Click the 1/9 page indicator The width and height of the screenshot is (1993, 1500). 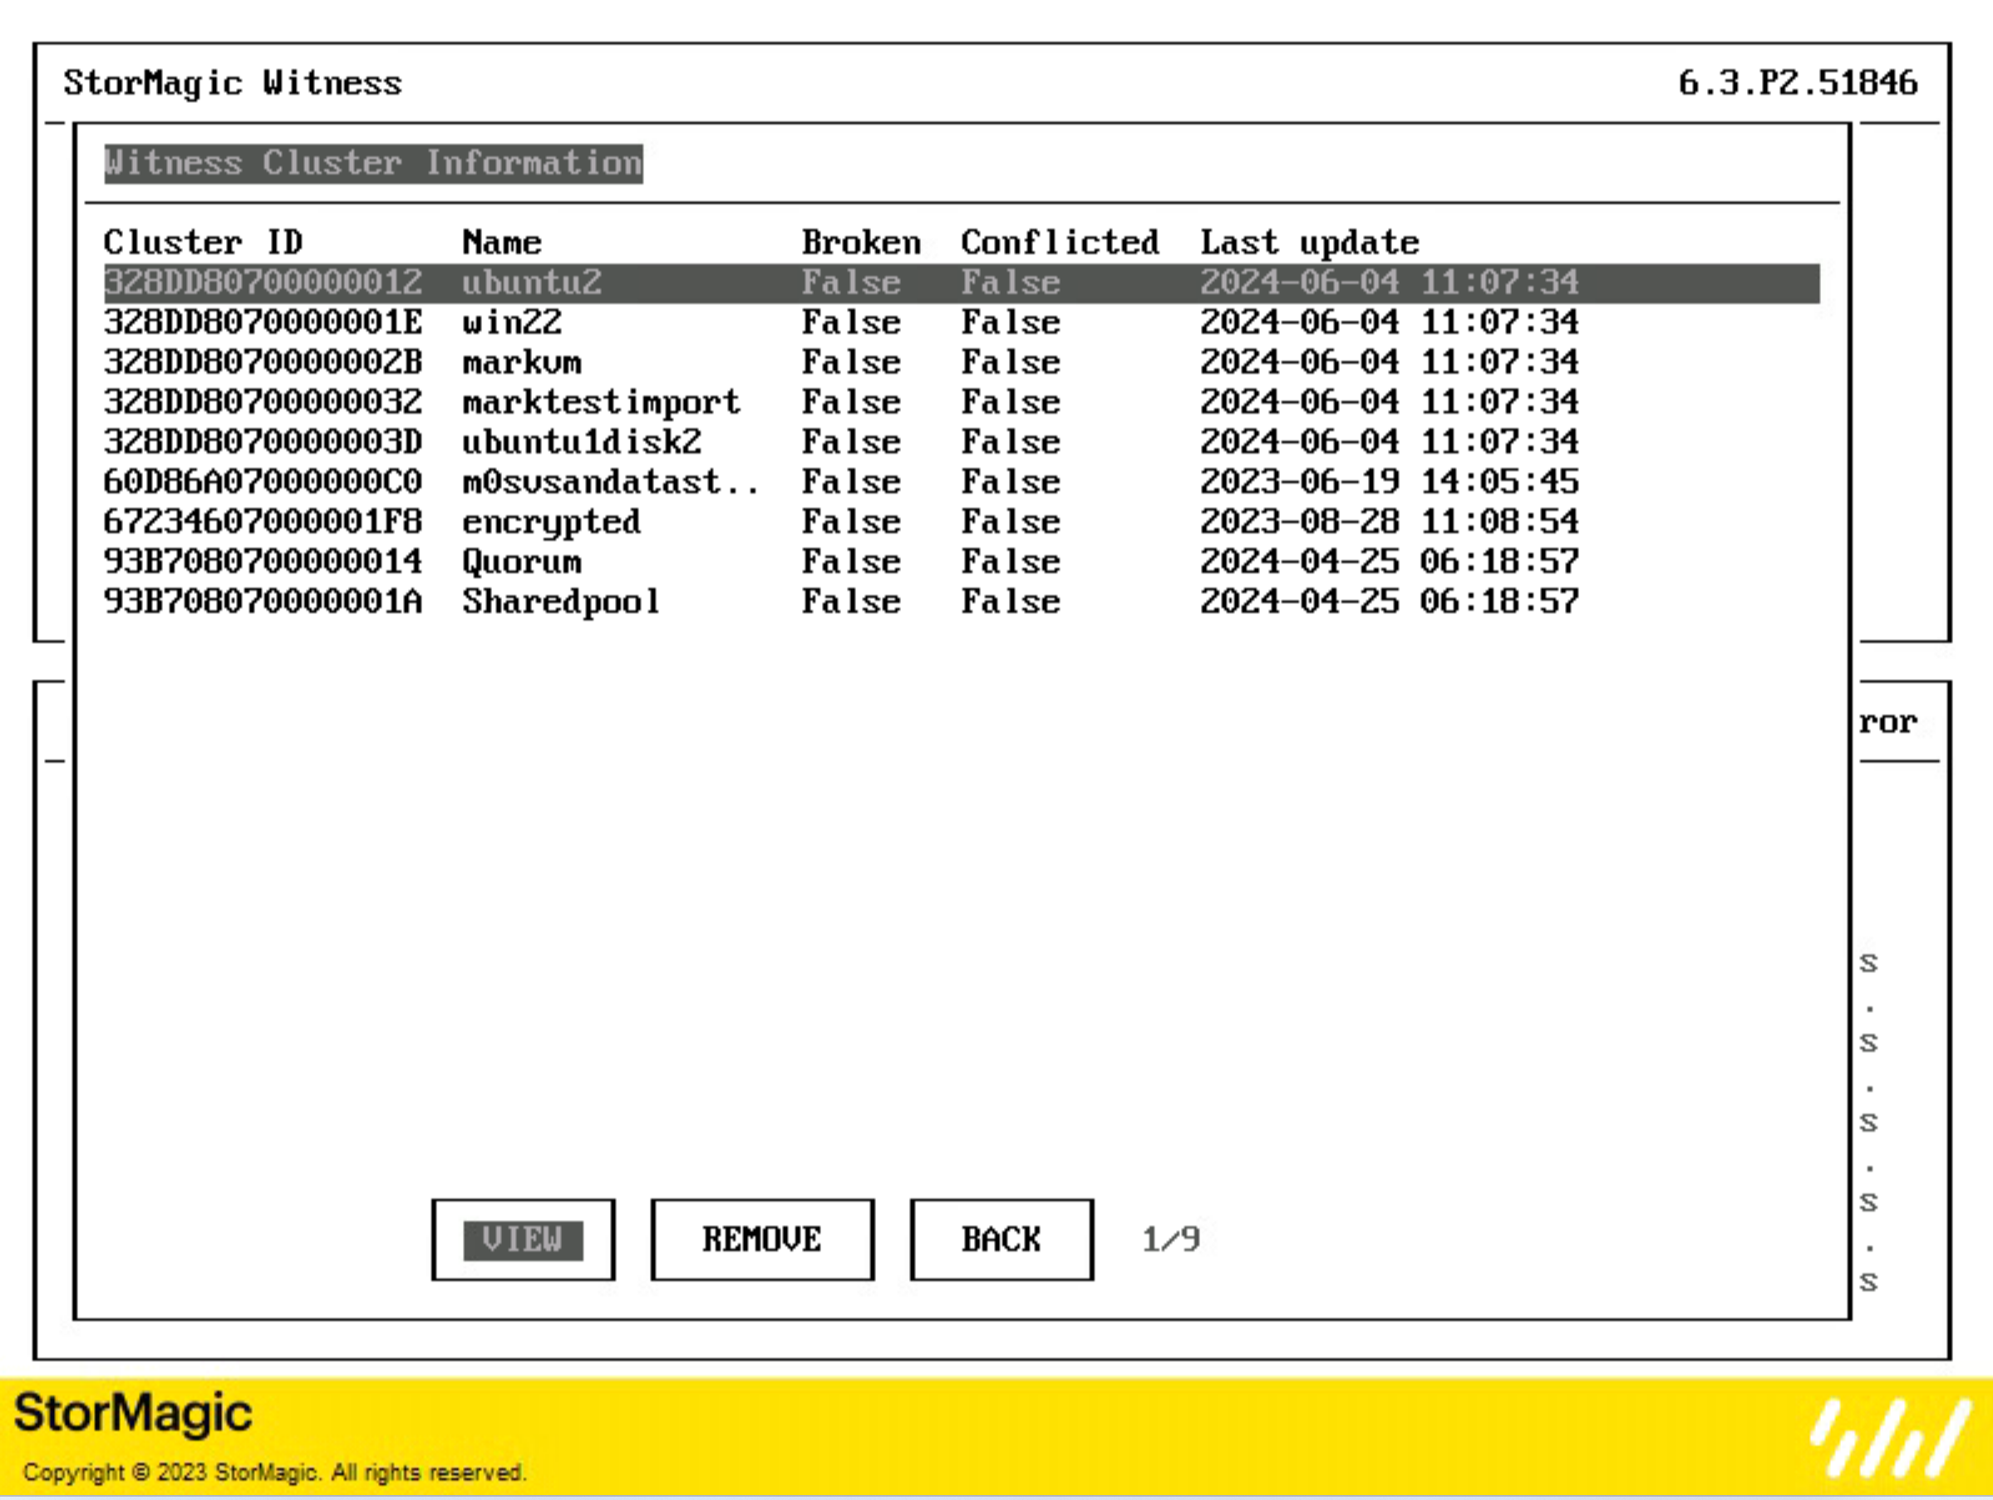(1171, 1240)
